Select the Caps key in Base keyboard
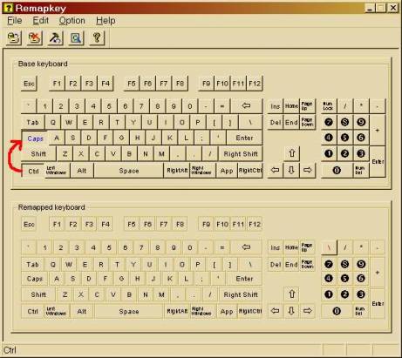Image resolution: width=402 pixels, height=358 pixels. tap(35, 138)
